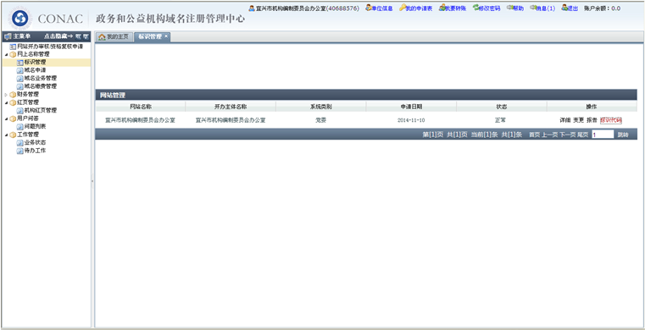Click the CONAC logo
Viewport: 645px width, 330px height.
click(x=19, y=19)
